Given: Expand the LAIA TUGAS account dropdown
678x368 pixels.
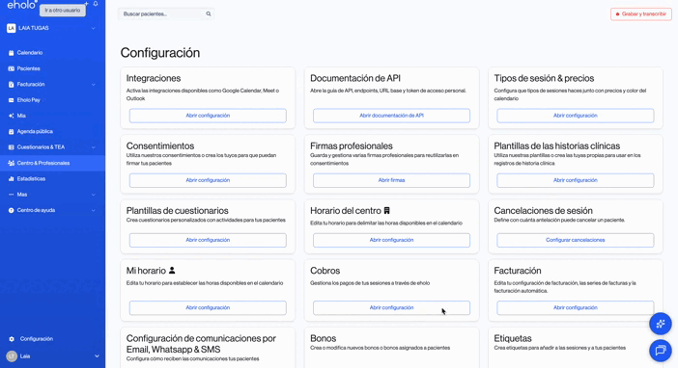Looking at the screenshot, I should point(94,28).
